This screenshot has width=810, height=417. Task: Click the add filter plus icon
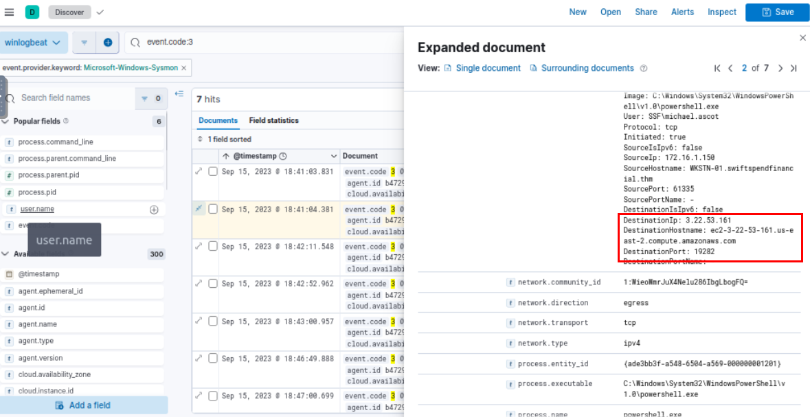pos(108,42)
